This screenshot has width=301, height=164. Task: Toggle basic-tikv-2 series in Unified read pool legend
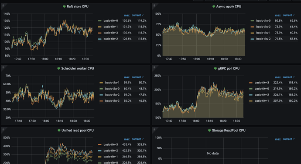pos(111,151)
